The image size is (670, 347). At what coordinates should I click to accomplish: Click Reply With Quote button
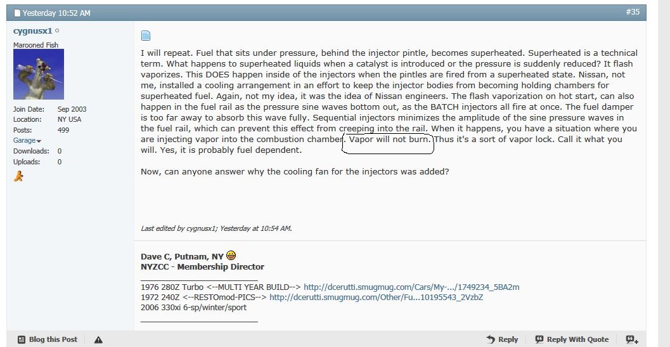(572, 339)
